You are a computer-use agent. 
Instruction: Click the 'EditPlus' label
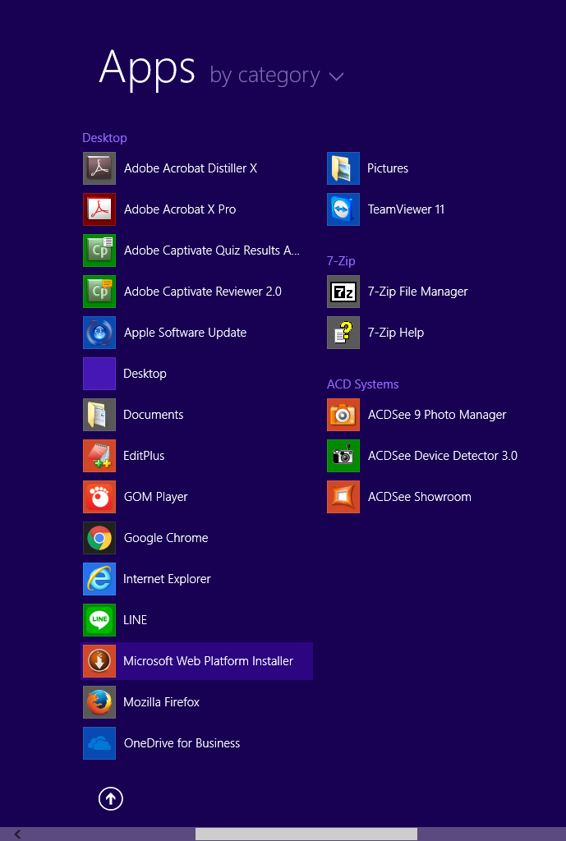coord(144,455)
